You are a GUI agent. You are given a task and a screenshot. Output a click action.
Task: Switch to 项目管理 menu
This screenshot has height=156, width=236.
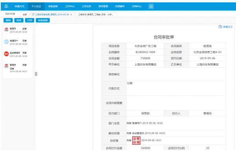pyautogui.click(x=103, y=6)
